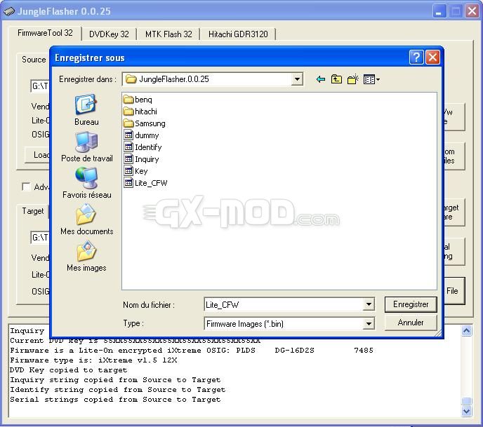Expand the Nom du fichier dropdown arrow
The image size is (483, 427).
coord(369,305)
